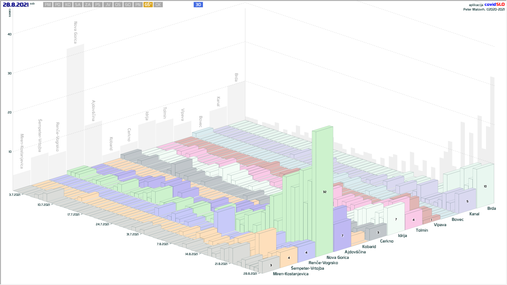Select the PM region button
This screenshot has height=285, width=507.
click(x=48, y=5)
